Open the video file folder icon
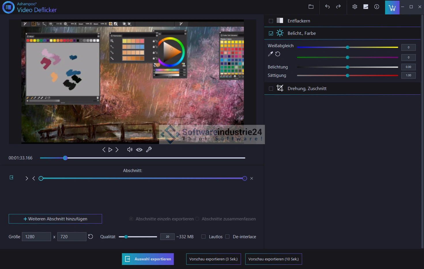The width and height of the screenshot is (424, 269). [x=311, y=7]
